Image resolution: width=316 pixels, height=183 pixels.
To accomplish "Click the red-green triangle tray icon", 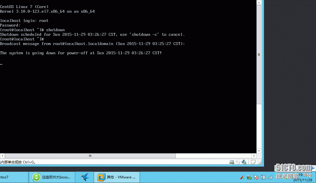I will click(x=242, y=177).
